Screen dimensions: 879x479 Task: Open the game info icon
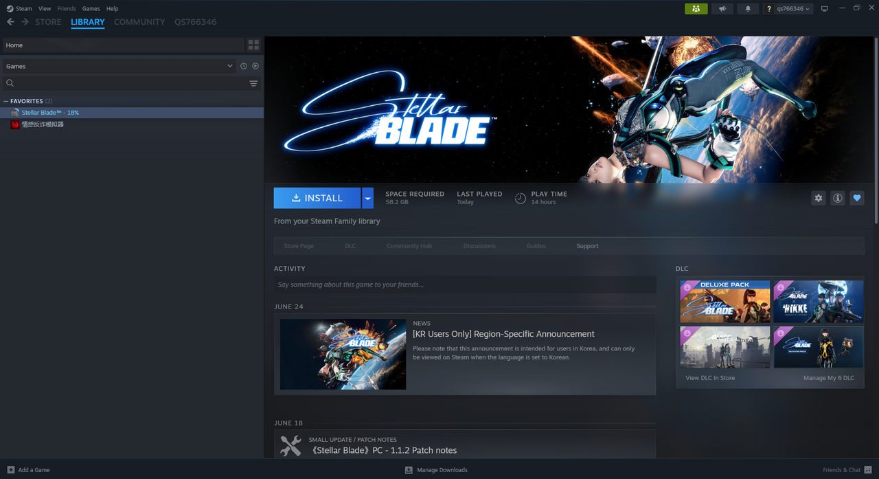(837, 198)
